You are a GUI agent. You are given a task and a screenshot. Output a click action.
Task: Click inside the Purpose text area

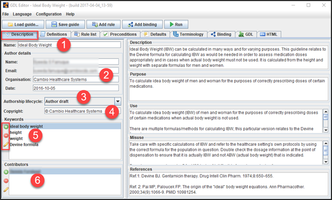[x=228, y=89]
